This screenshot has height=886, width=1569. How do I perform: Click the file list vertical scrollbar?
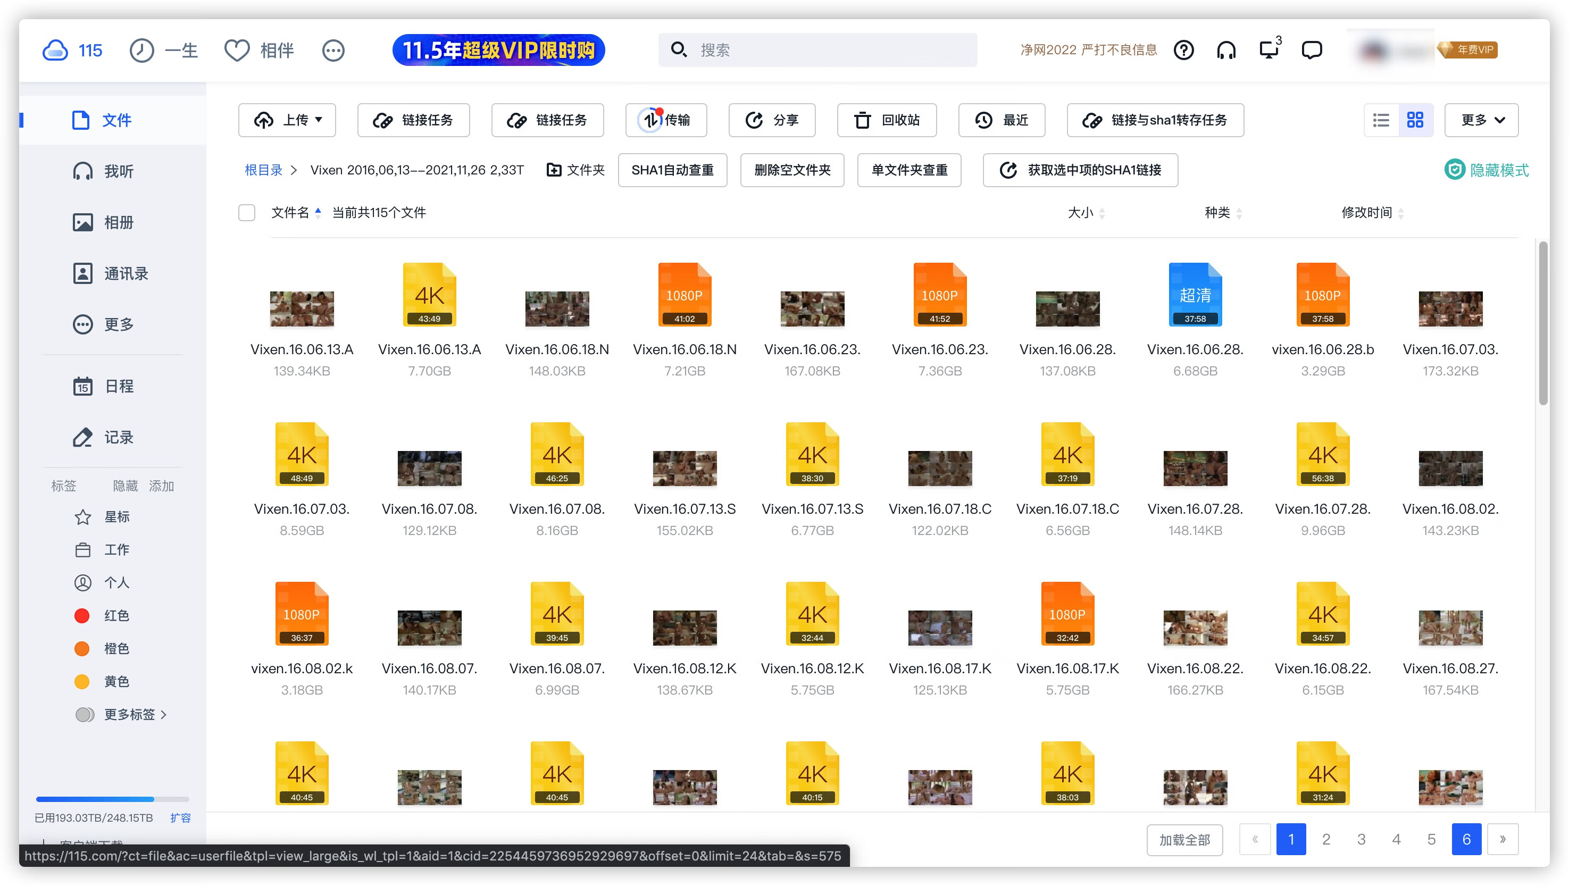pos(1543,324)
